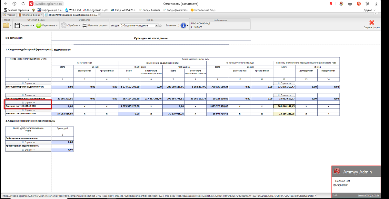Click the Обработки gear icon
Viewport: 389px width, 199px height.
coord(64,25)
